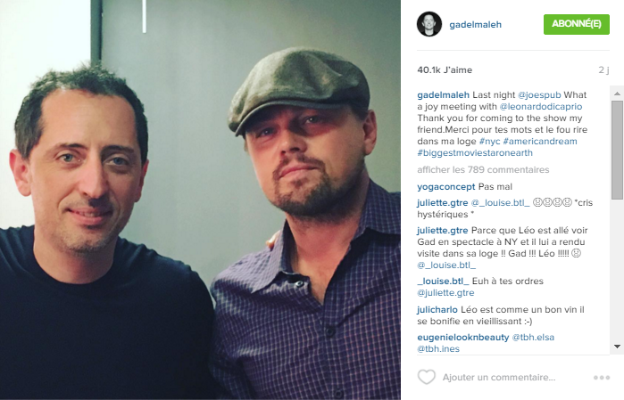The image size is (624, 400).
Task: Click the scrollbar up arrow
Action: [617, 94]
